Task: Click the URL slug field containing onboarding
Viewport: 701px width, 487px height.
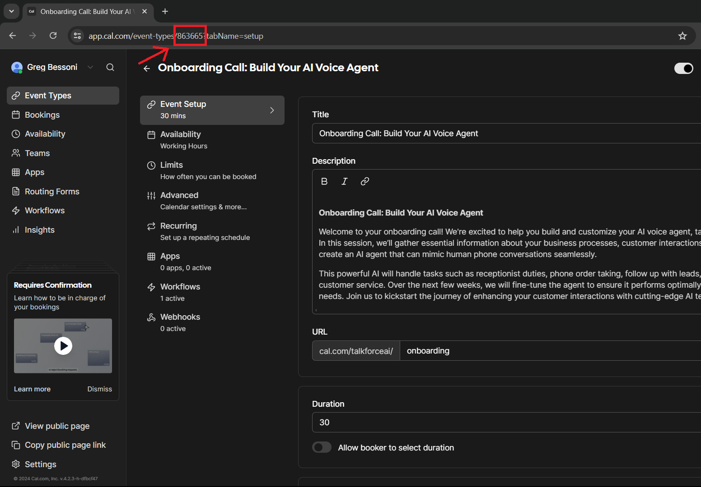Action: (542, 351)
